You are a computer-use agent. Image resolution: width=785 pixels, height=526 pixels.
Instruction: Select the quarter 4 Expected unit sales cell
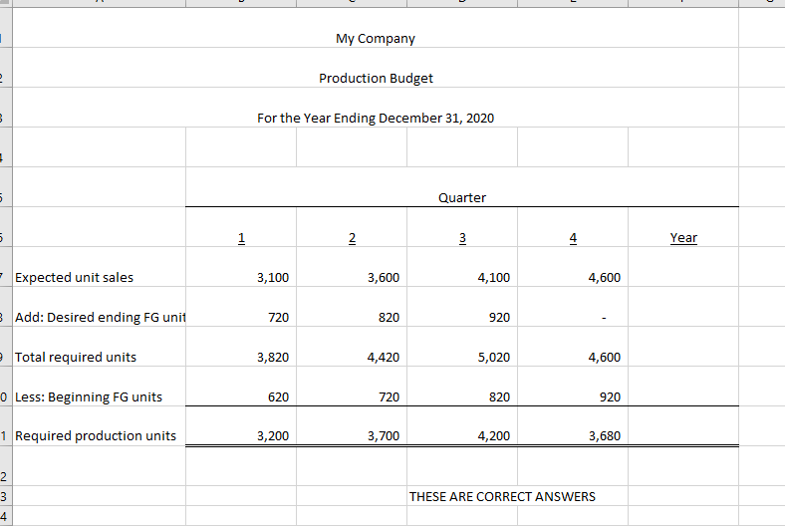573,267
